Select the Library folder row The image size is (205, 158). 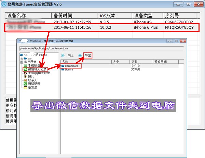click(x=120, y=69)
